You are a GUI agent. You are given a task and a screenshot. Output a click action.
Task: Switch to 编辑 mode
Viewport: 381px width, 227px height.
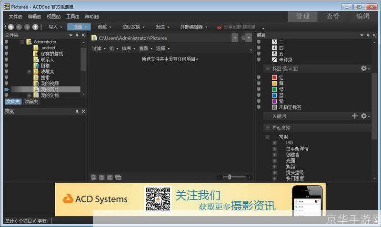pyautogui.click(x=363, y=16)
